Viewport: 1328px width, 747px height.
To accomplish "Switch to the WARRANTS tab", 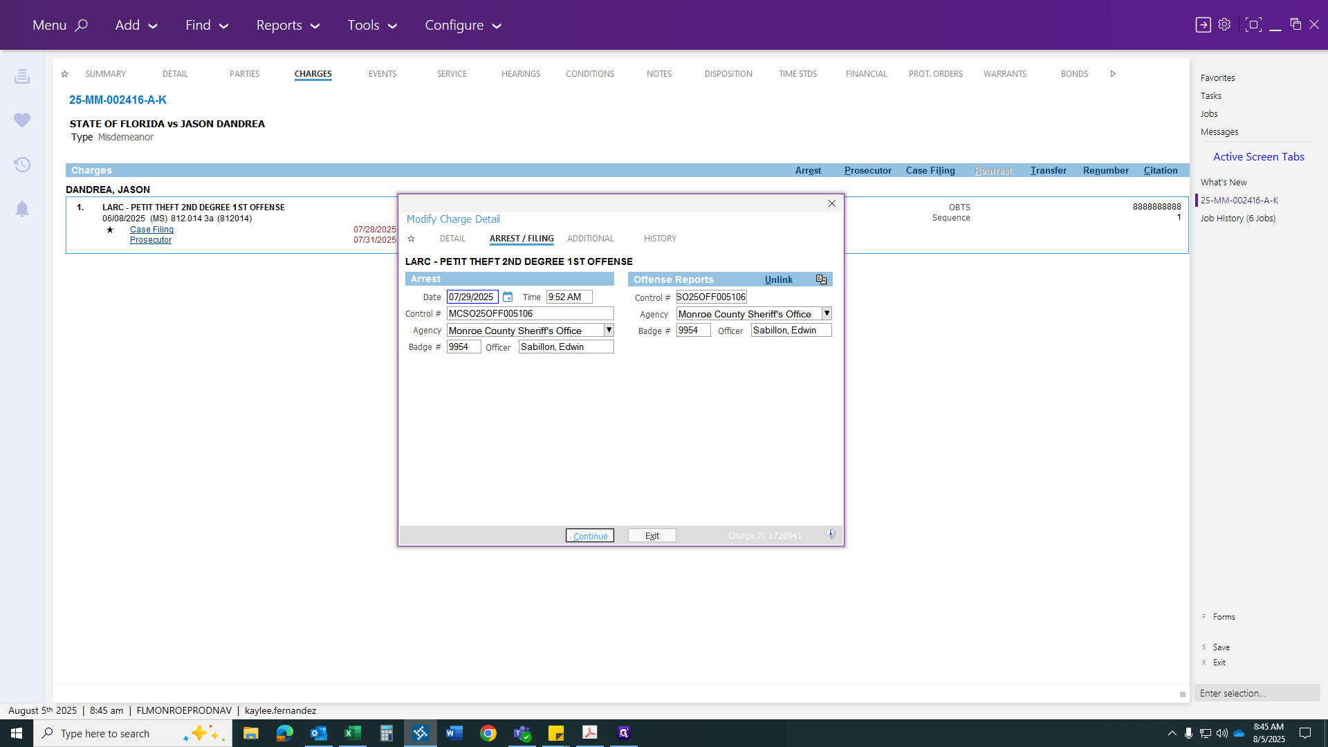I will pos(1005,74).
